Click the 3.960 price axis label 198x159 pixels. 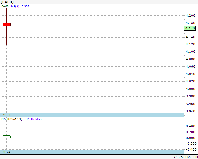pyautogui.click(x=190, y=104)
